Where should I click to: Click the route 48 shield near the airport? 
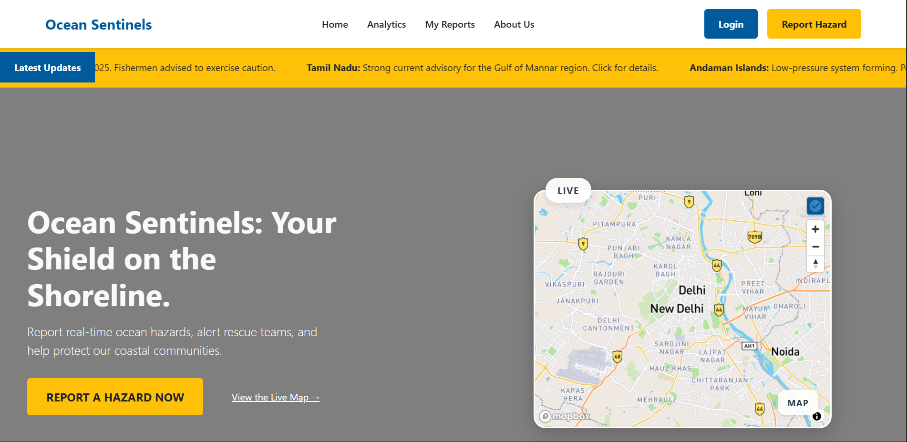click(617, 356)
